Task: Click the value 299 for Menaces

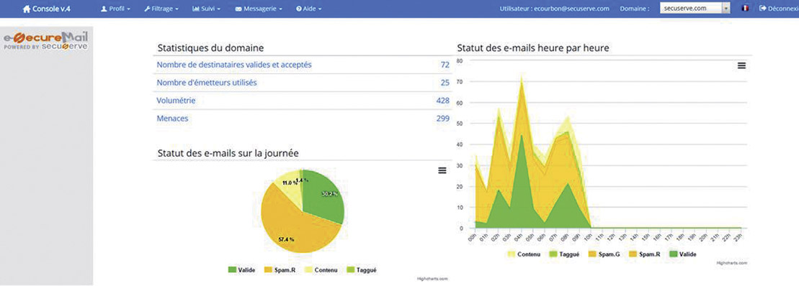Action: pyautogui.click(x=443, y=119)
